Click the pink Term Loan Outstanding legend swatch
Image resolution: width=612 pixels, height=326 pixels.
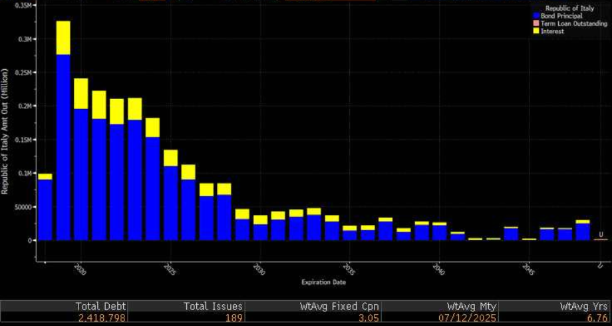[535, 23]
